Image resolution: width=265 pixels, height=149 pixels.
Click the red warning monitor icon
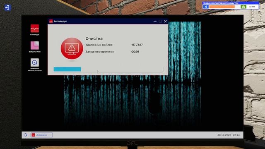pos(72,48)
